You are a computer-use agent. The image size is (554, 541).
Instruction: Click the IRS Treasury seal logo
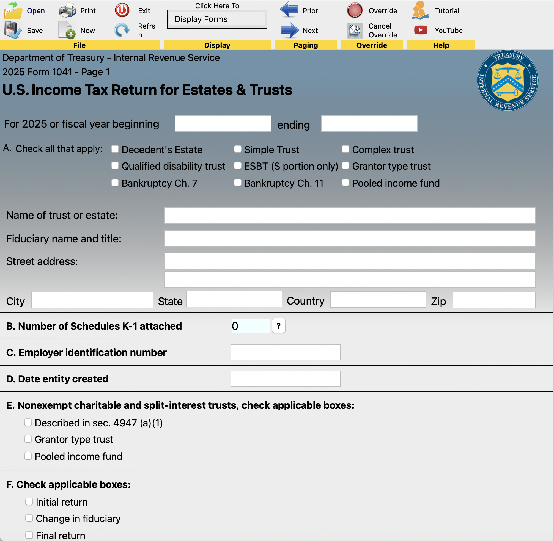pyautogui.click(x=508, y=81)
